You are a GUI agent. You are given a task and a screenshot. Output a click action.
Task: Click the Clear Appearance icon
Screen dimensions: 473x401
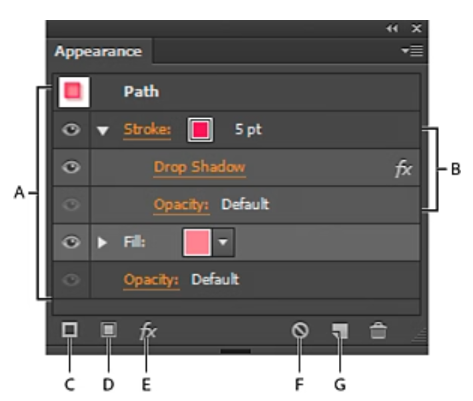[300, 330]
